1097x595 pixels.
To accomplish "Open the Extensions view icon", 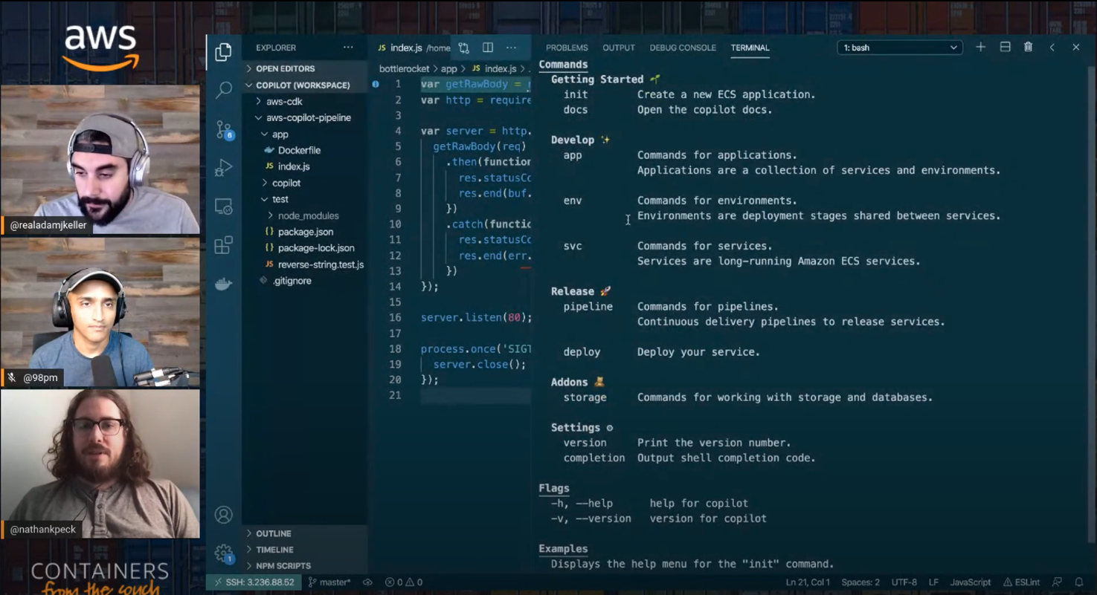I will coord(223,245).
